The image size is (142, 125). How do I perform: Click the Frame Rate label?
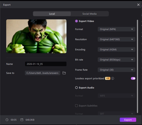[81, 70]
